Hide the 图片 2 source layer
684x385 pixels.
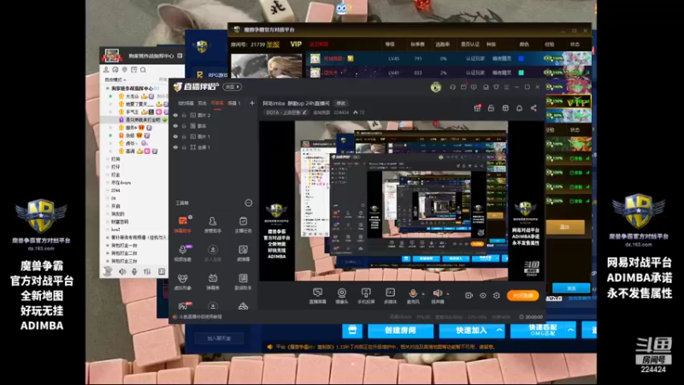[176, 115]
